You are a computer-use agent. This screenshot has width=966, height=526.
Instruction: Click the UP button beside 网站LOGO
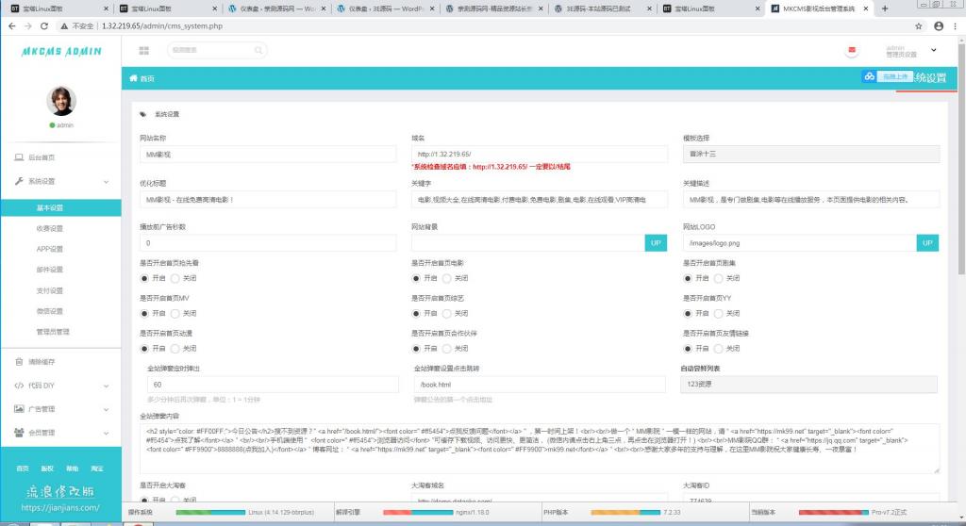click(927, 243)
